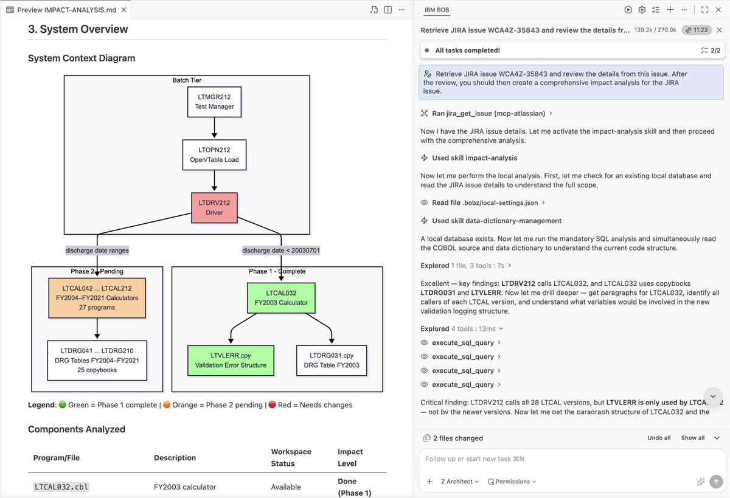The height and width of the screenshot is (498, 730).
Task: Click the enhance prompt sparkle icon
Action: tap(701, 482)
